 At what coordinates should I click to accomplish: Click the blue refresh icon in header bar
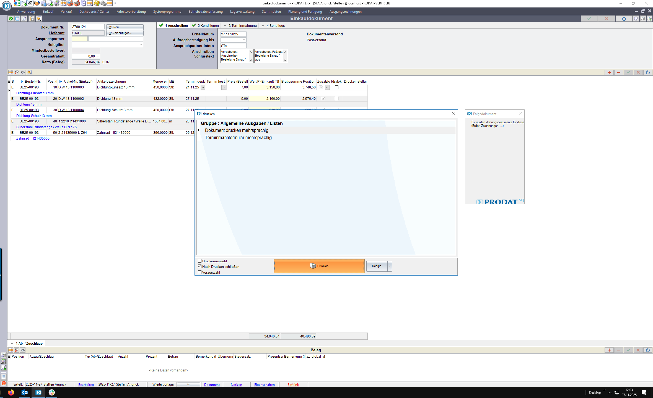(624, 19)
